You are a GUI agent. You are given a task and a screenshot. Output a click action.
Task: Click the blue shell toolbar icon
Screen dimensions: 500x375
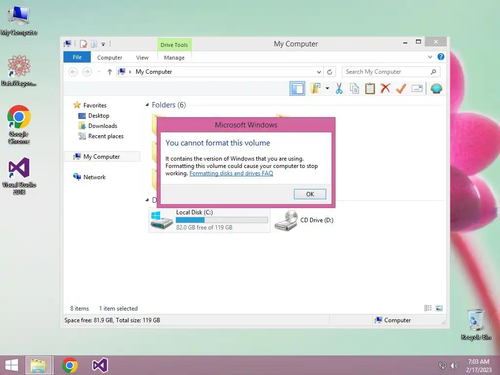pyautogui.click(x=436, y=88)
